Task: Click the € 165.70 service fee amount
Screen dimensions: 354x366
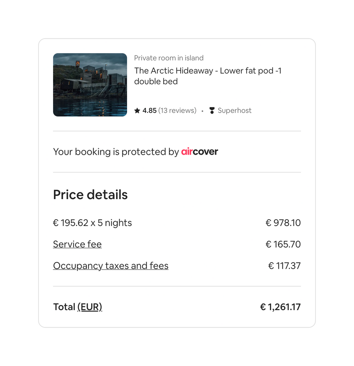Action: (283, 244)
